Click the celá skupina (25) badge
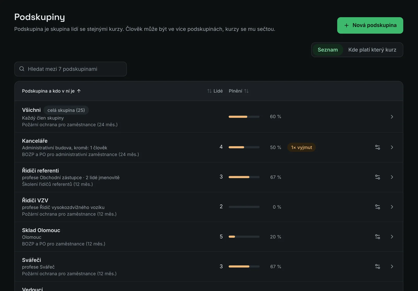 point(66,110)
